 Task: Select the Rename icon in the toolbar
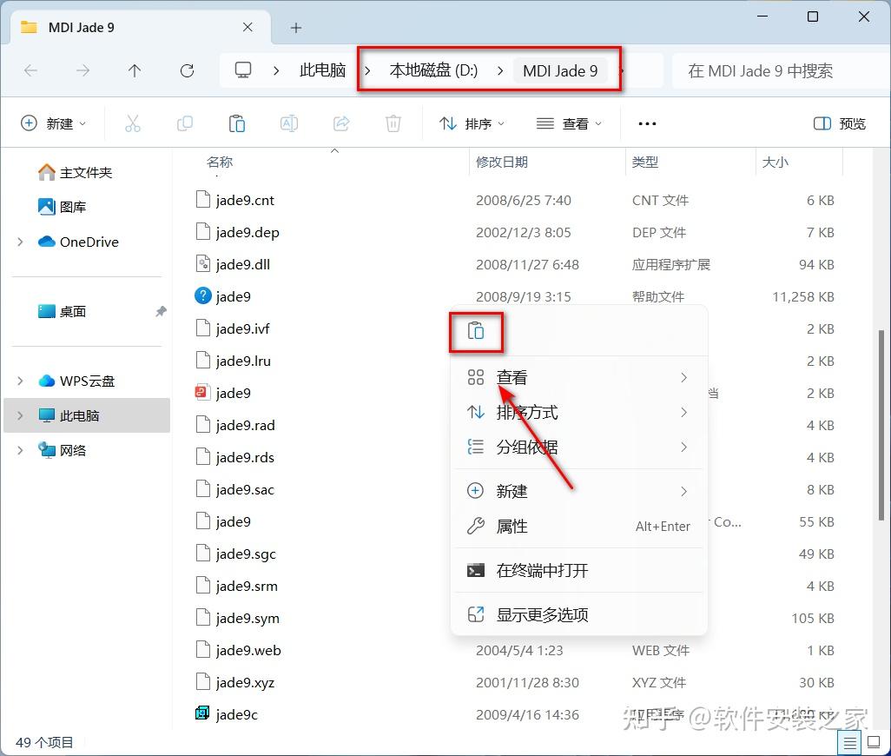[x=288, y=123]
